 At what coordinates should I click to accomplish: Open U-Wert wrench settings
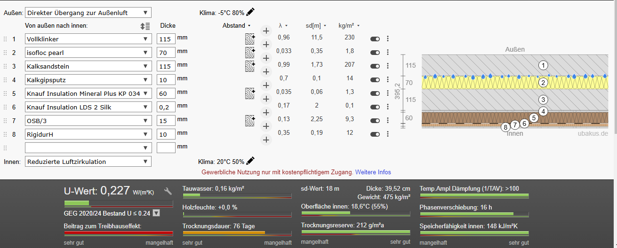click(168, 191)
